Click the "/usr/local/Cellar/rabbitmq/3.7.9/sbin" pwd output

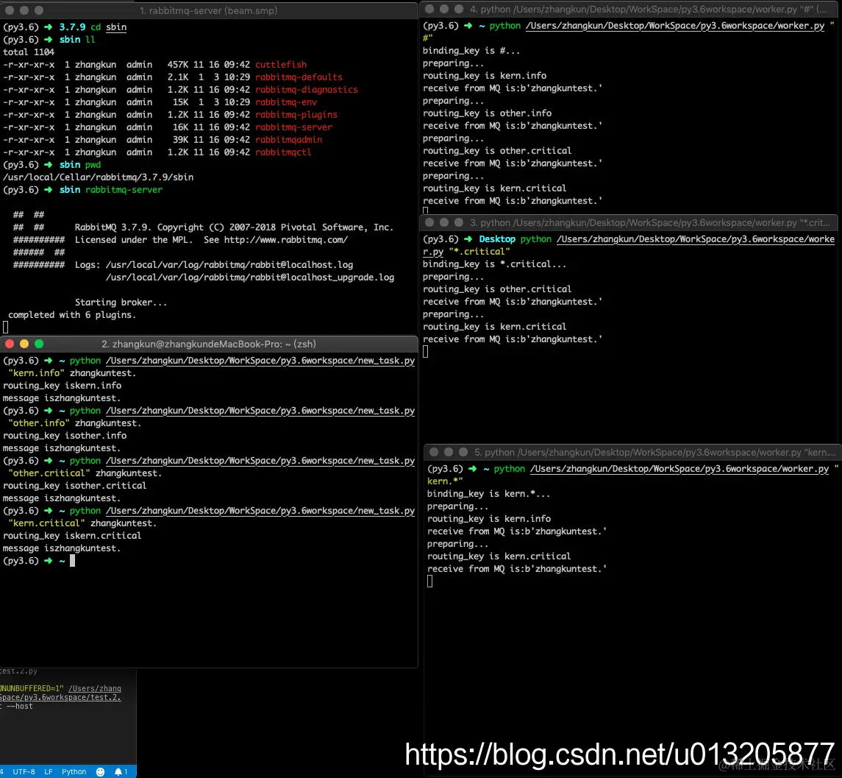pyautogui.click(x=99, y=177)
